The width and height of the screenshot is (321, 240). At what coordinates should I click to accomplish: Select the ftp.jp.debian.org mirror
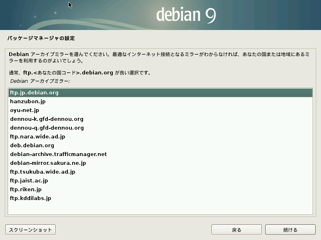[x=160, y=93]
